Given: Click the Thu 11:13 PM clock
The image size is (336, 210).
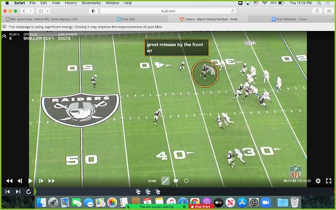Looking at the screenshot, I should (300, 3).
